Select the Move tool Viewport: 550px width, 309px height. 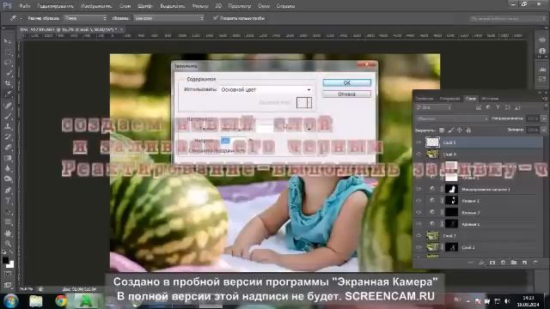[x=8, y=42]
